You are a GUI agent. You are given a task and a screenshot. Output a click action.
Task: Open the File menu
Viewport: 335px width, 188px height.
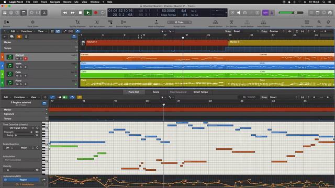click(28, 2)
